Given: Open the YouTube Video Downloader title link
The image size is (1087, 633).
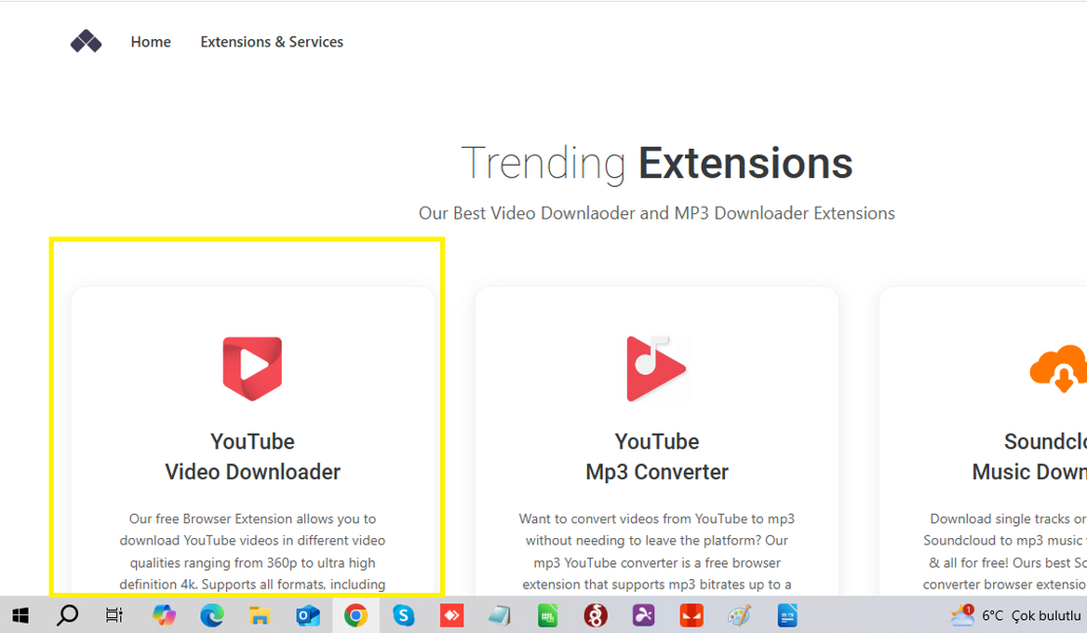Looking at the screenshot, I should click(x=252, y=456).
